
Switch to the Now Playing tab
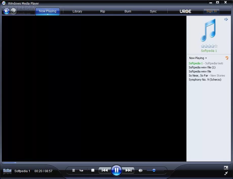point(48,11)
